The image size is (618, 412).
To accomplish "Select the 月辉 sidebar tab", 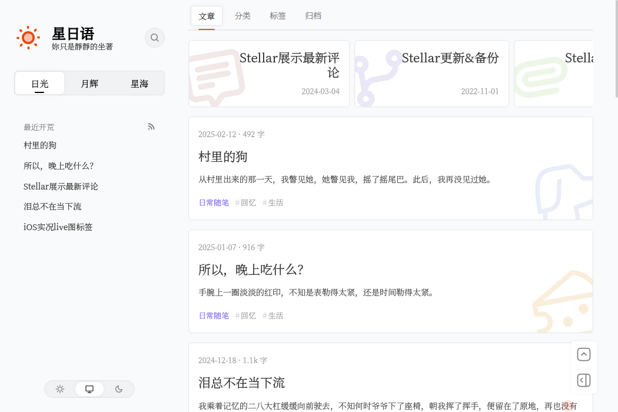I will point(89,84).
